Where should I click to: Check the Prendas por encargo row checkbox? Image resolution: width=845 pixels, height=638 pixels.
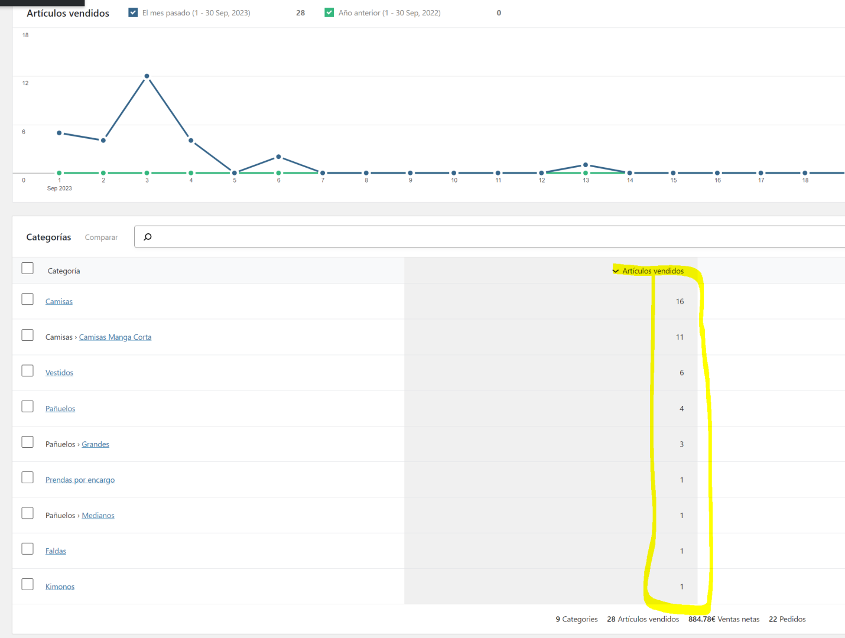point(28,477)
